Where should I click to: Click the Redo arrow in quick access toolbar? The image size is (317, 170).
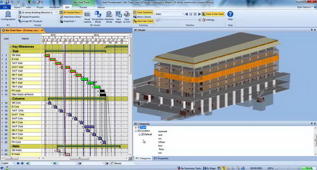(19, 2)
